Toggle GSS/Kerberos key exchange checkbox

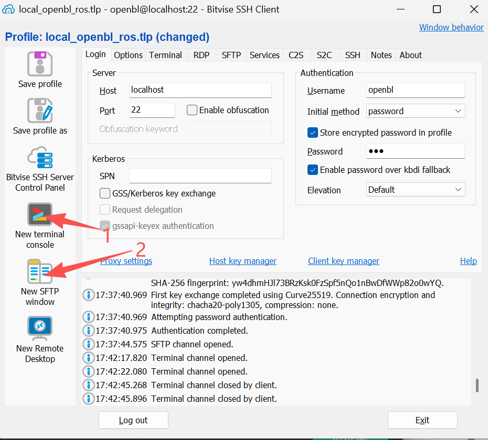pos(105,193)
